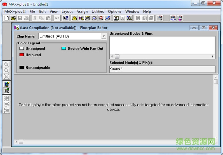Click the context-sensitive Help arrow icon
The height and width of the screenshot is (155, 223).
pyautogui.click(x=66, y=18)
